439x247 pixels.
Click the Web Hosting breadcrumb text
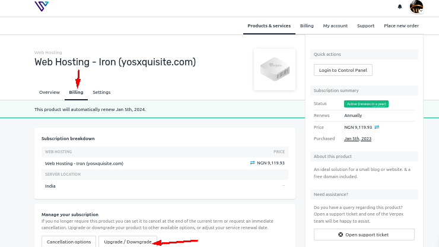click(48, 52)
